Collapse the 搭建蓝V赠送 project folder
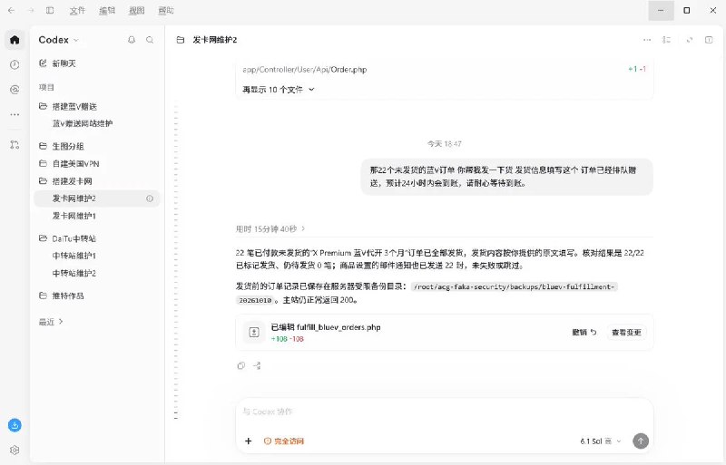This screenshot has height=465, width=726. [98, 106]
